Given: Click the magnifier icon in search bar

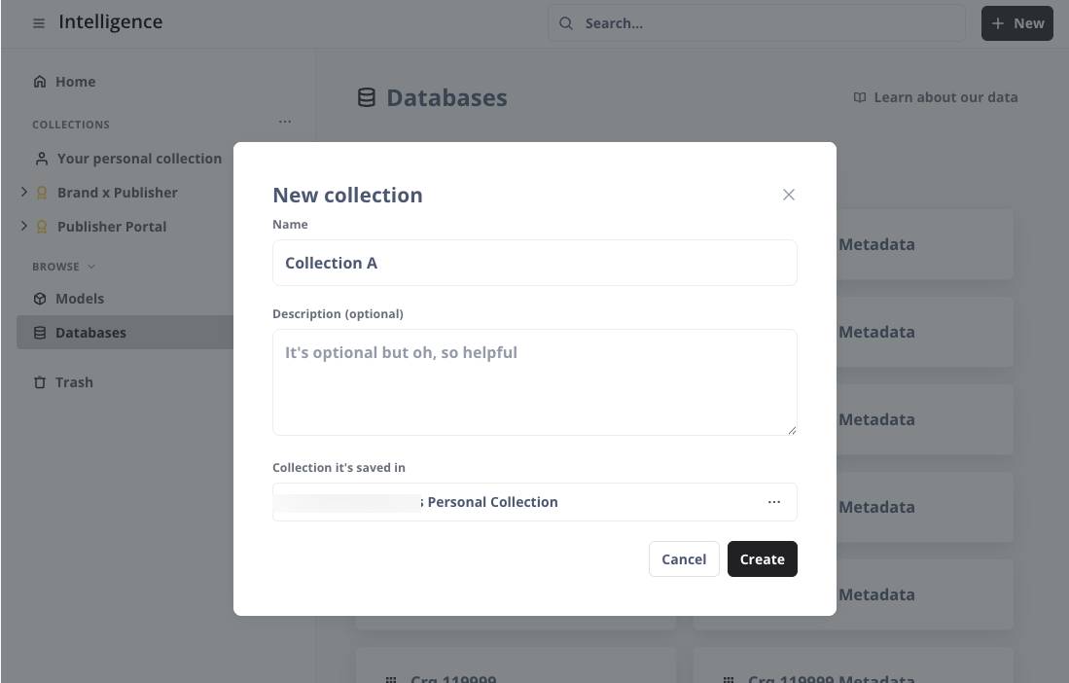Looking at the screenshot, I should [x=566, y=23].
